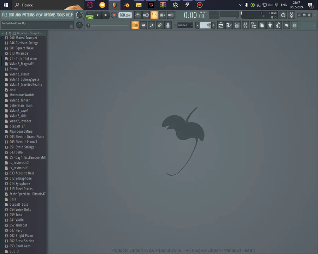
Task: Select VMan2_Finale file in browser
Action: [x=19, y=74]
